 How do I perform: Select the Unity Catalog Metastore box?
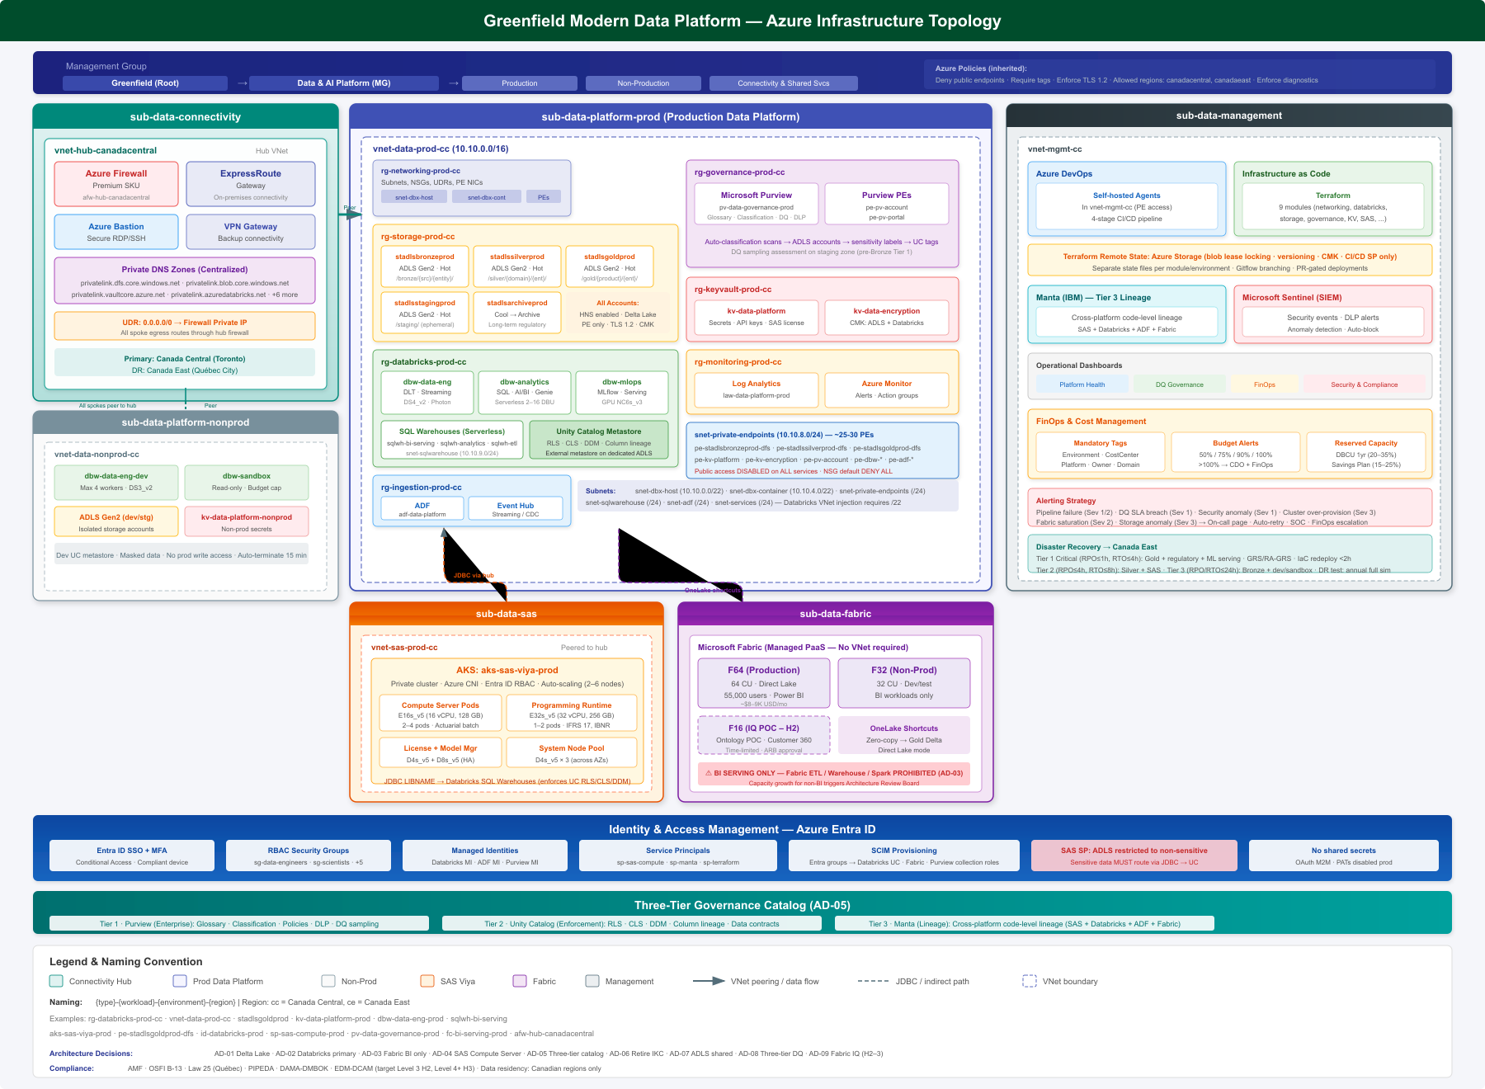(598, 441)
